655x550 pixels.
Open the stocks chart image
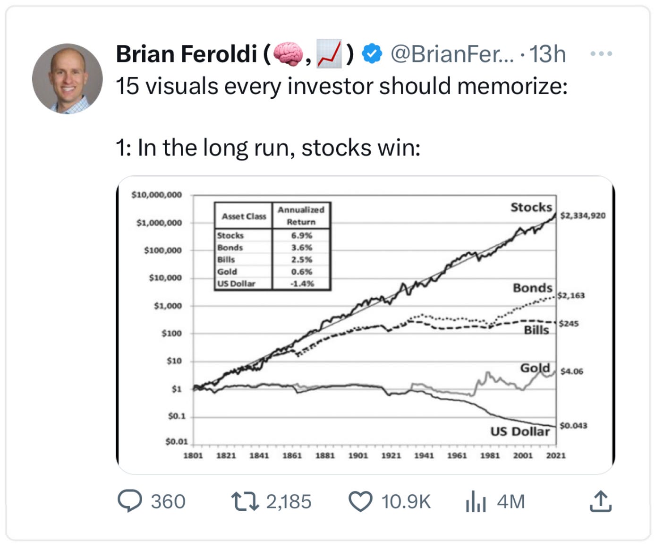[x=366, y=325]
